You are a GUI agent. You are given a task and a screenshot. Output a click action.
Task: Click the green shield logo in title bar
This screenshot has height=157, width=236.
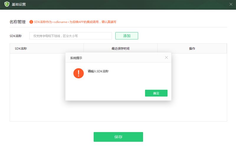[7, 4]
